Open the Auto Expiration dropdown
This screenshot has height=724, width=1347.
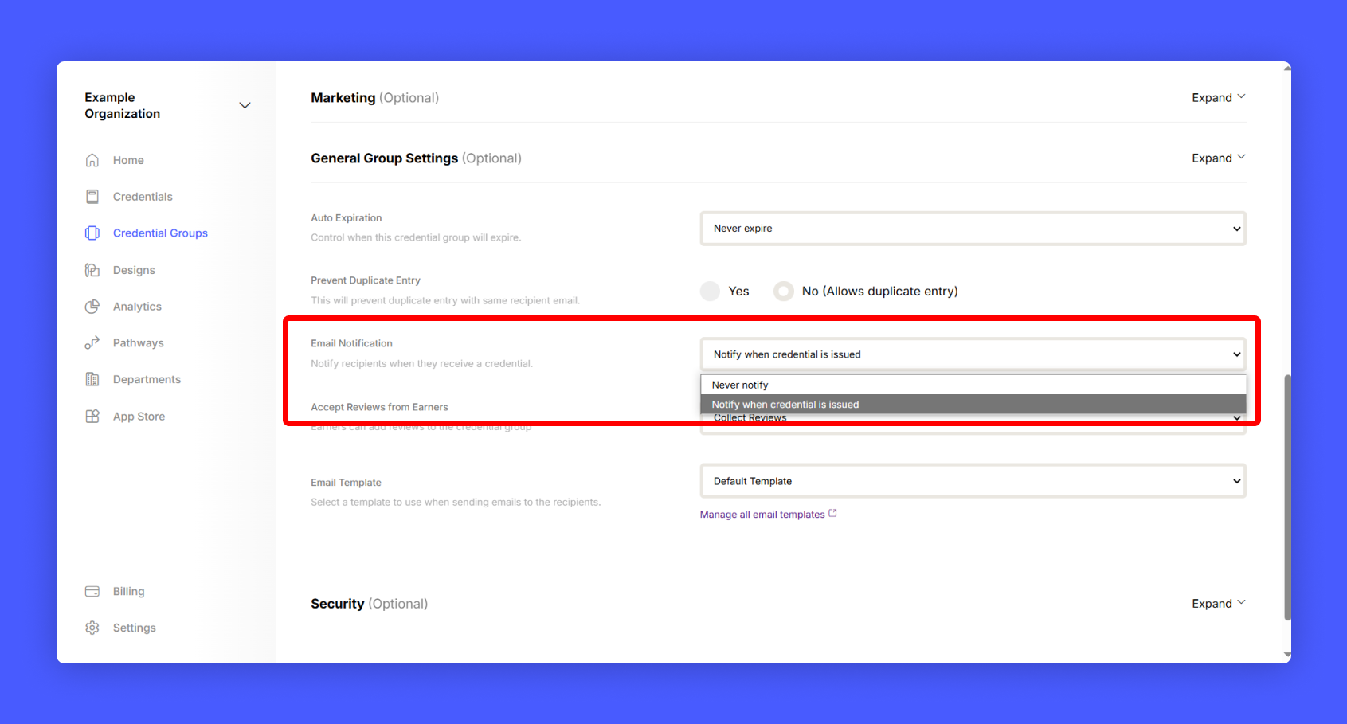tap(973, 229)
